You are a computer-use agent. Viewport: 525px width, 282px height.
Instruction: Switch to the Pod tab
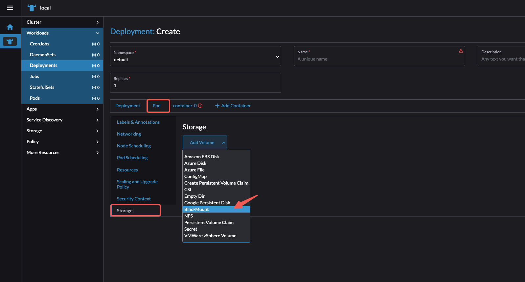157,106
